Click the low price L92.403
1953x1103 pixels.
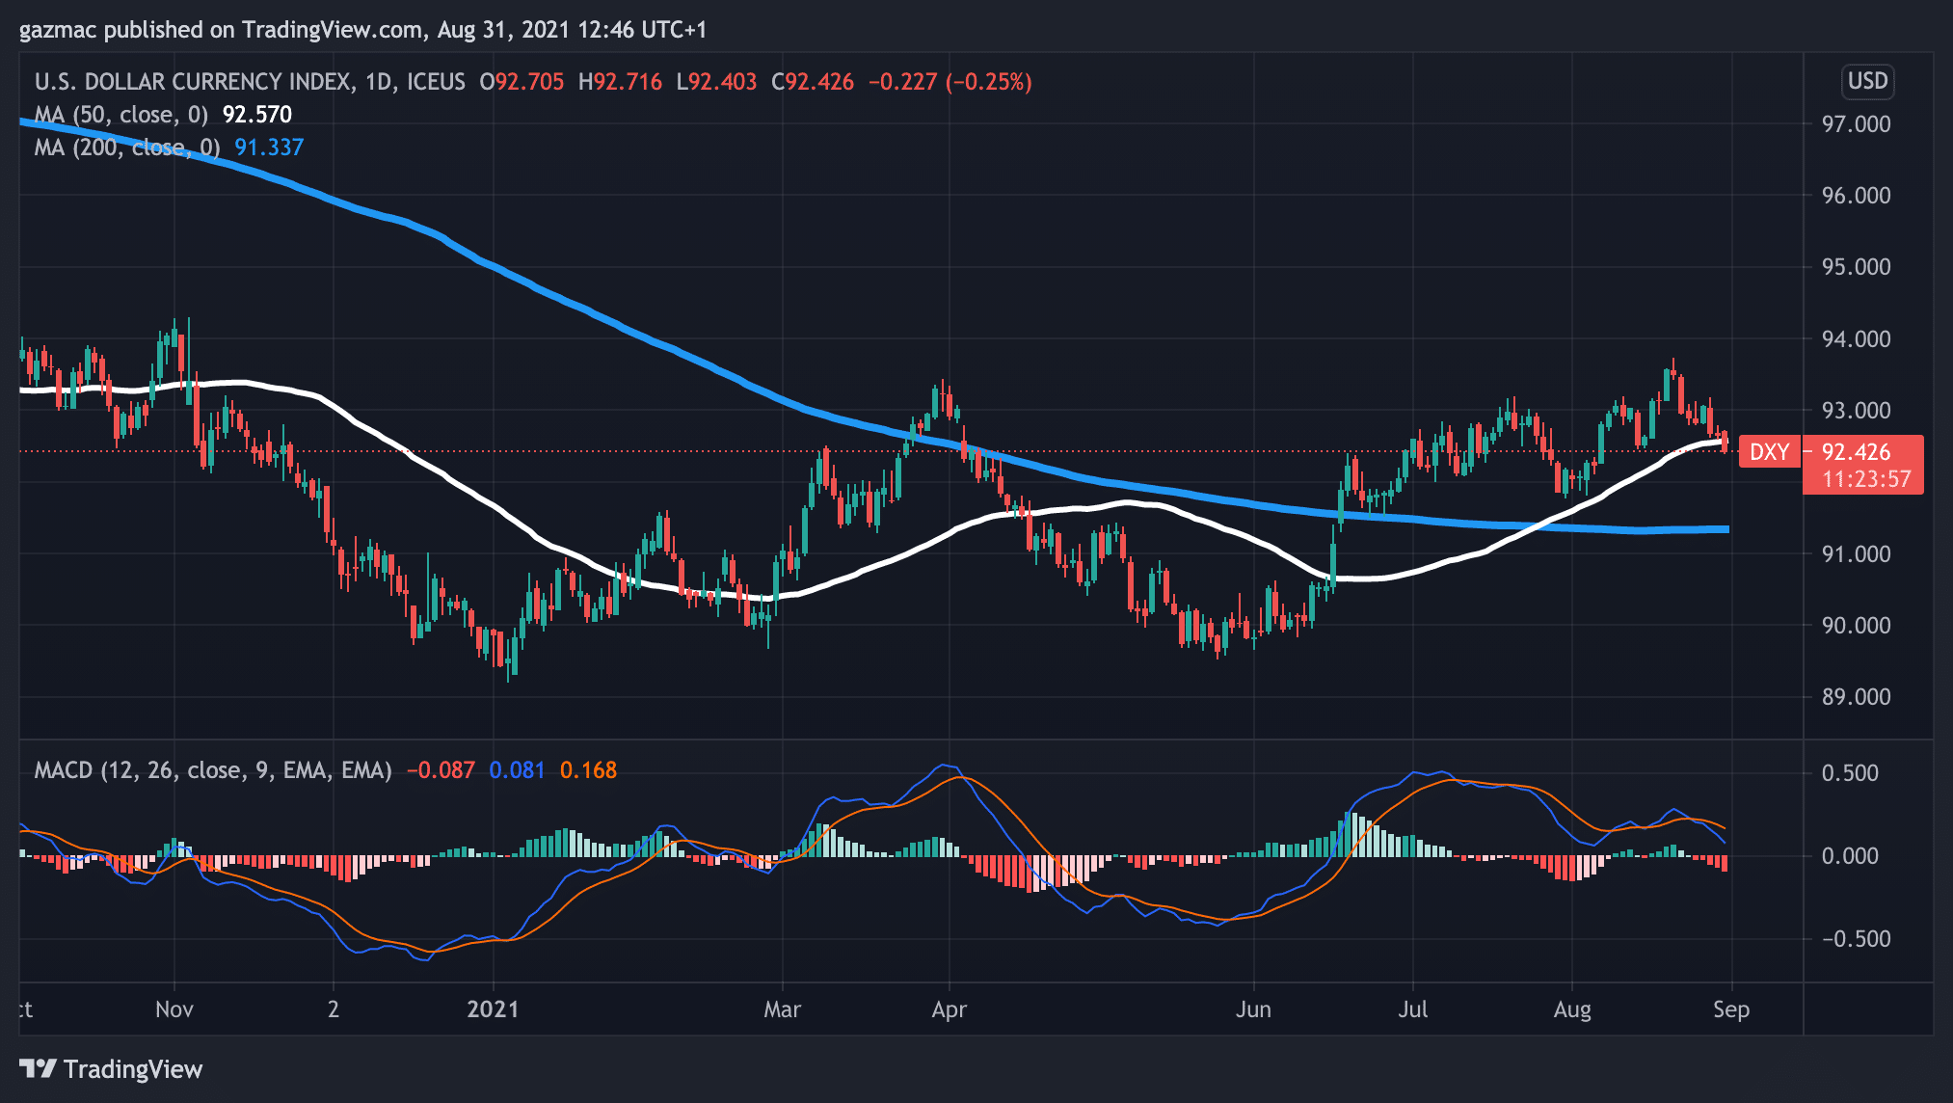pos(716,82)
